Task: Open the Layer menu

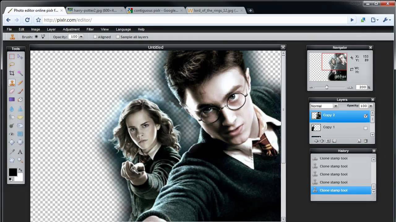Action: point(51,29)
